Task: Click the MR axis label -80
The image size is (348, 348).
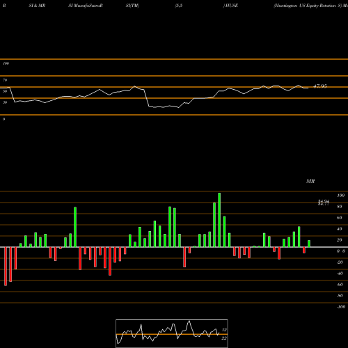Action: coord(340,296)
